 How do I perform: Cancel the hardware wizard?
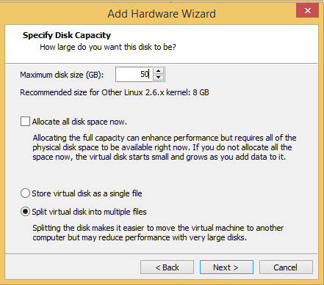pyautogui.click(x=286, y=267)
